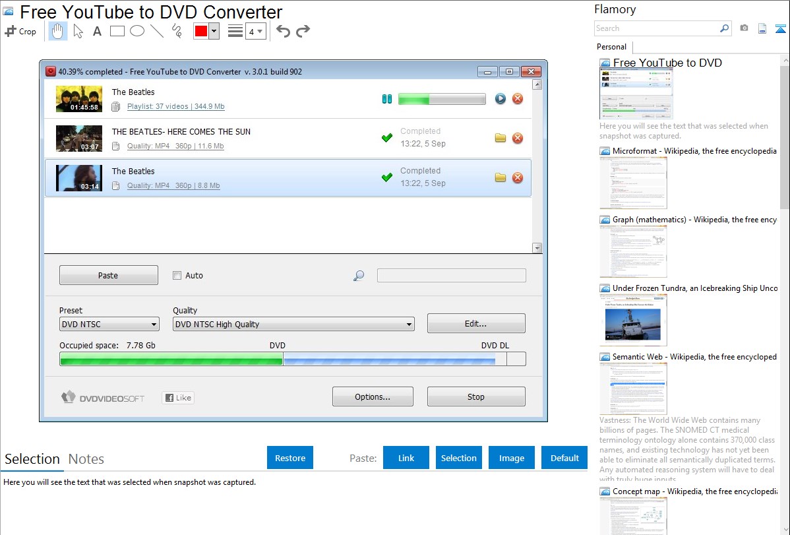Remove The Beatles playlist from list
This screenshot has height=535, width=790.
pos(518,99)
